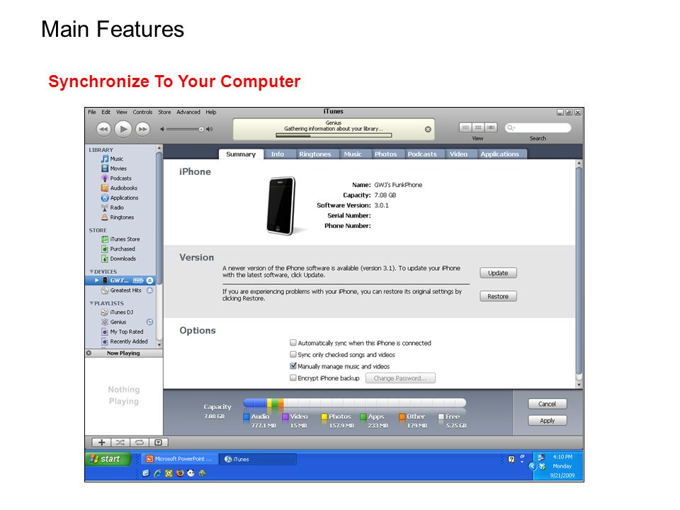Open the Store menu
680x510 pixels.
(164, 112)
